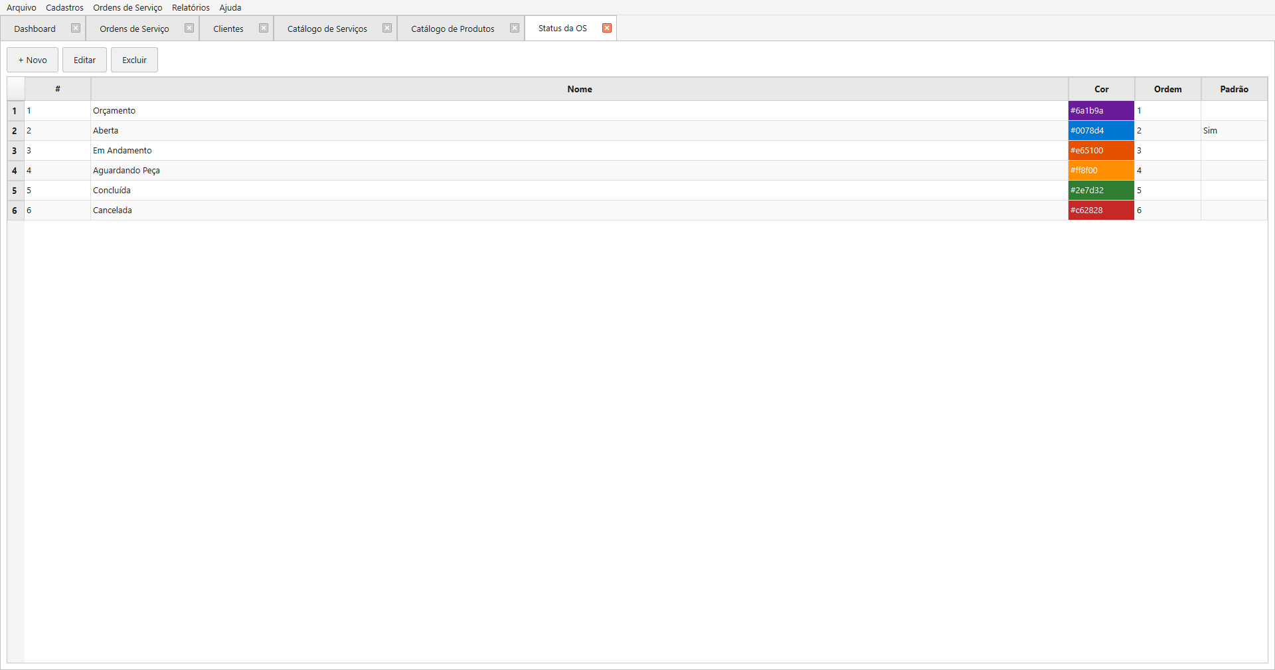
Task: Click the Ordem cell of Concluída row
Action: point(1167,191)
